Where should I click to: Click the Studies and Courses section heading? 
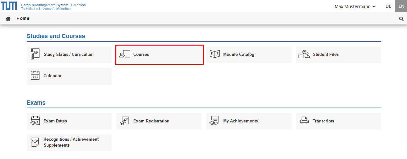tap(56, 36)
